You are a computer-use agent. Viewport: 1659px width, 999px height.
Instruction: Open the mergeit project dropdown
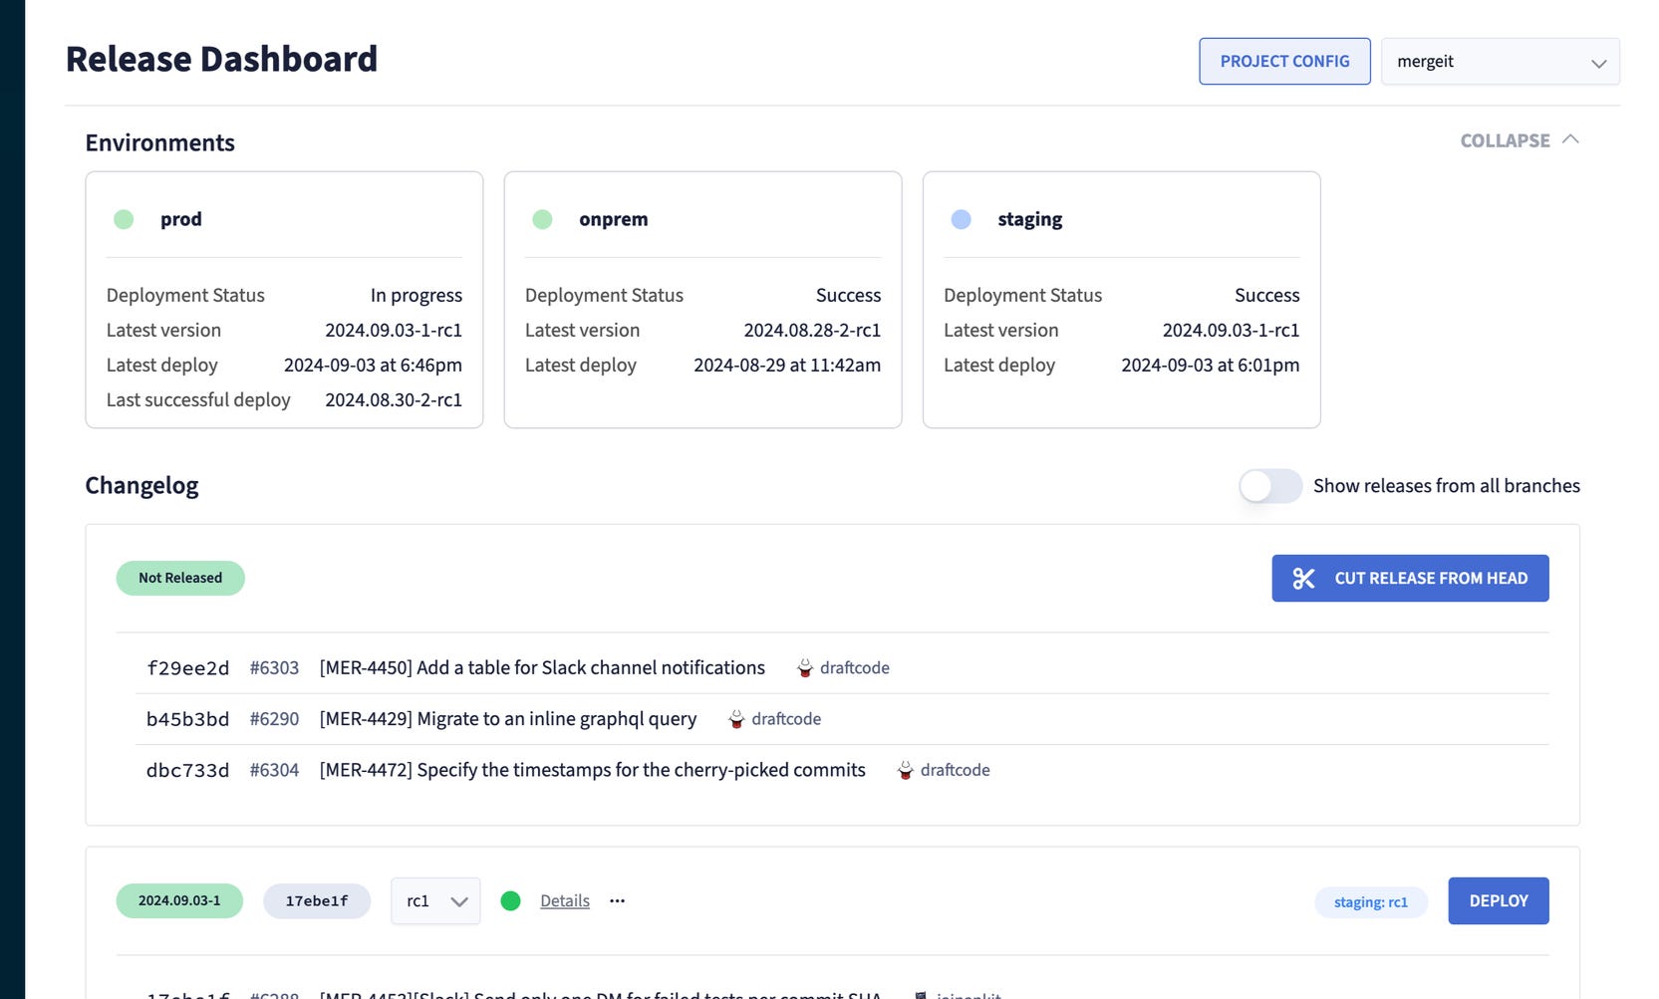[1500, 61]
